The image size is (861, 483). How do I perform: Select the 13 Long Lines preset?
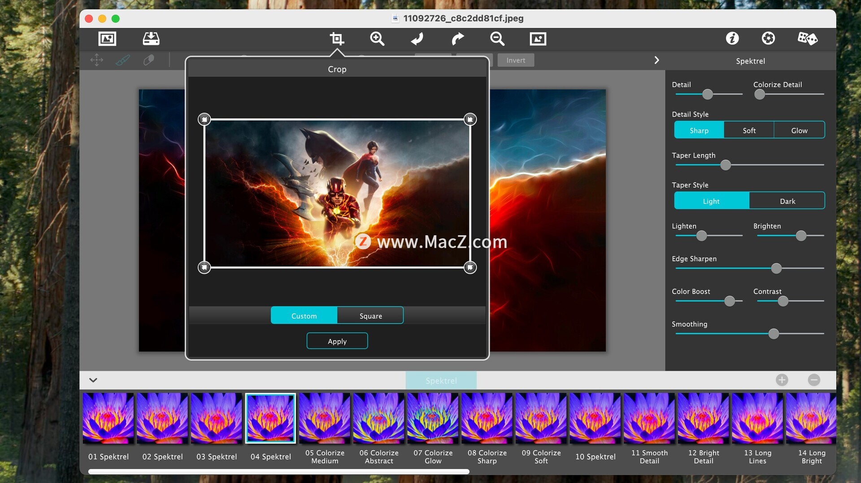(757, 418)
